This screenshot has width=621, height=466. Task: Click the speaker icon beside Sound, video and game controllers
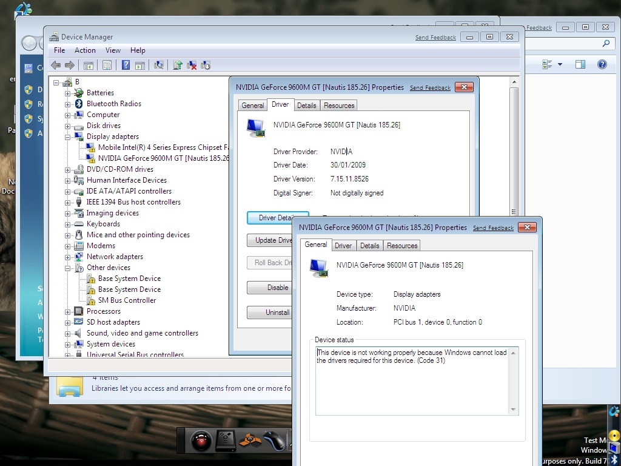[79, 333]
